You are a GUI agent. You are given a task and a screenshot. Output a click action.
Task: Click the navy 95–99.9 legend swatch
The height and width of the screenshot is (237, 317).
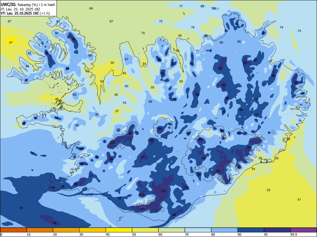(277, 230)
